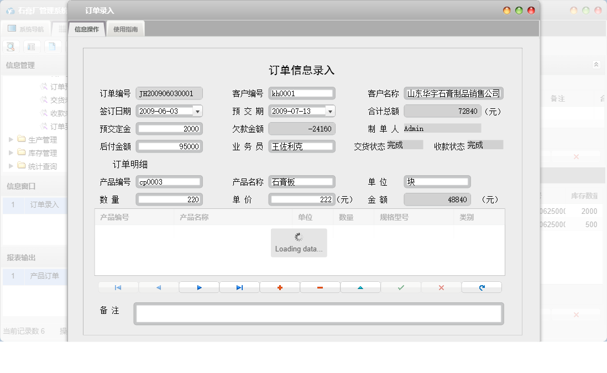Add a new order with the plus icon
The height and width of the screenshot is (373, 607).
[279, 287]
